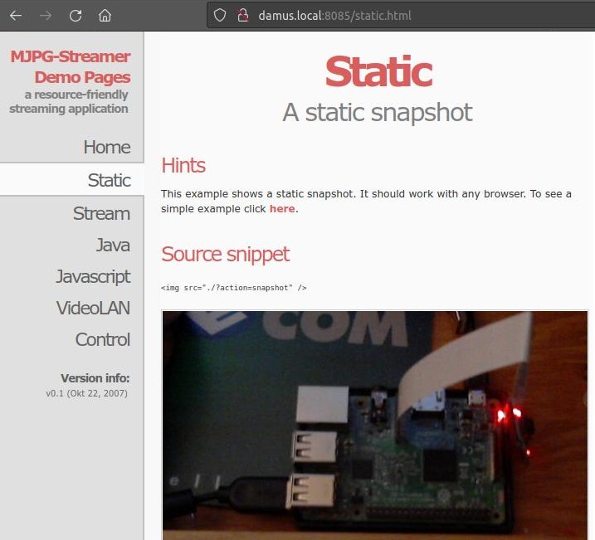595x540 pixels.
Task: Go to the Control page
Action: (x=102, y=339)
